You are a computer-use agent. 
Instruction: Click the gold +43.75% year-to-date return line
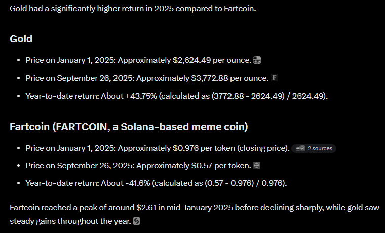(x=176, y=96)
